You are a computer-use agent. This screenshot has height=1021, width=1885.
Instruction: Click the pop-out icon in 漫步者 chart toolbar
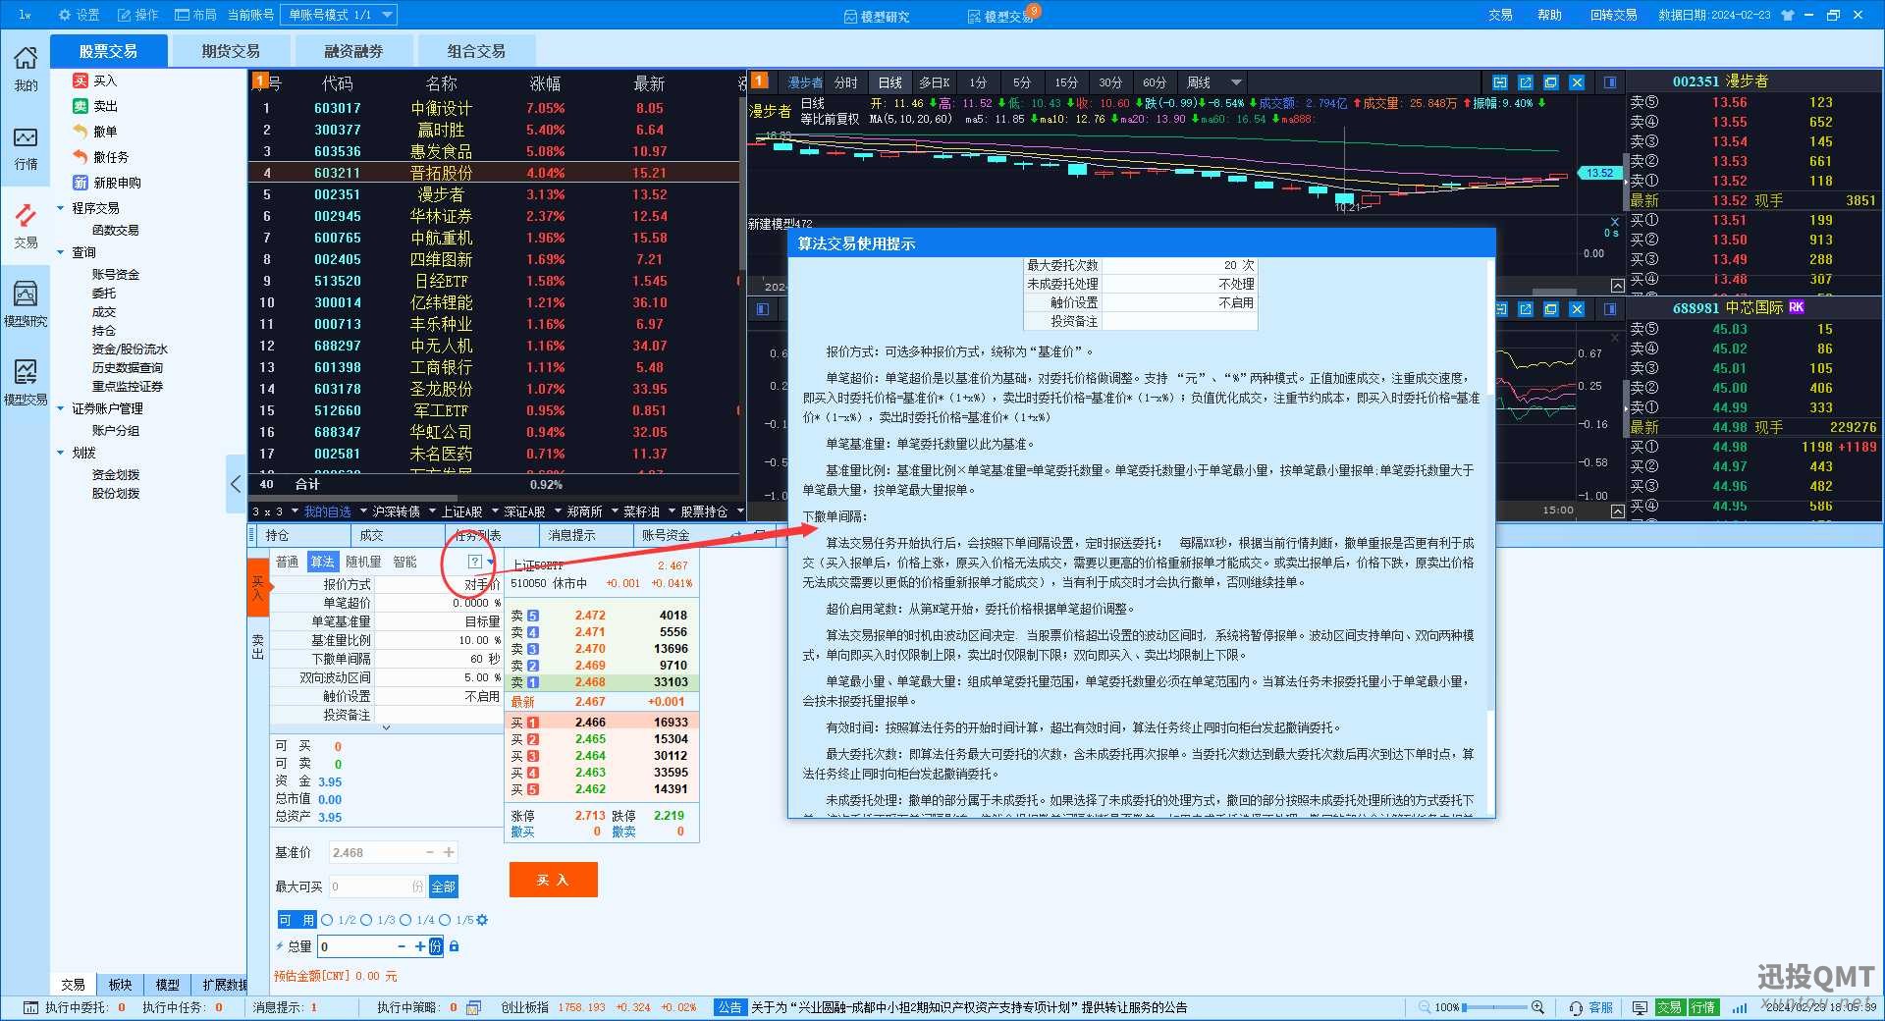1525,82
